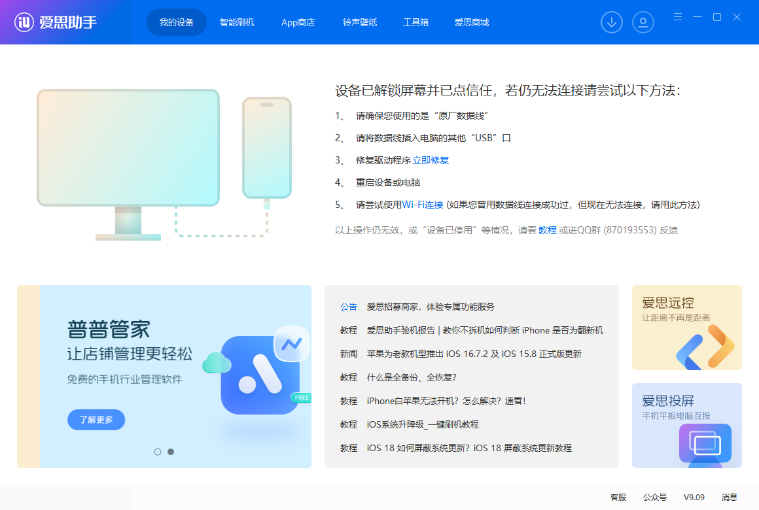Click the user account icon

pyautogui.click(x=643, y=22)
